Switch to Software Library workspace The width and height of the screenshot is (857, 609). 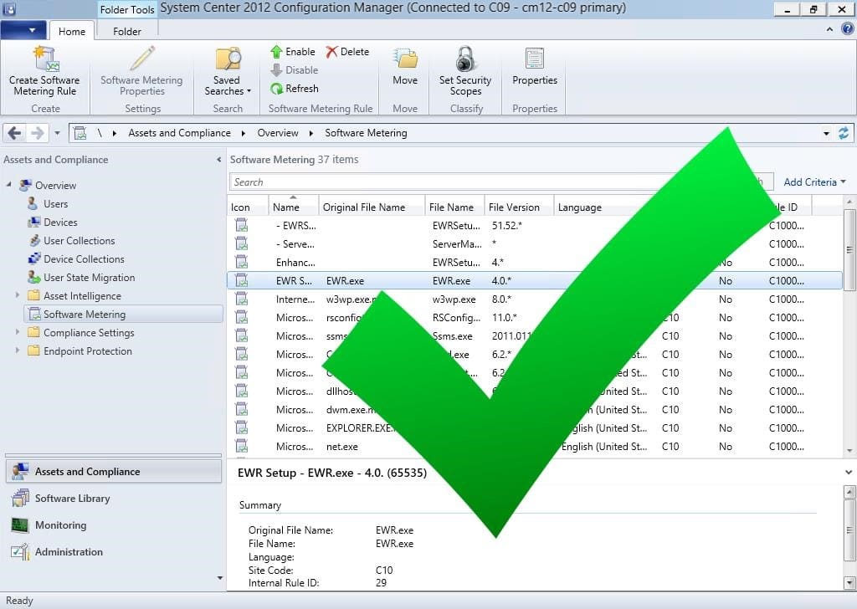tap(72, 498)
